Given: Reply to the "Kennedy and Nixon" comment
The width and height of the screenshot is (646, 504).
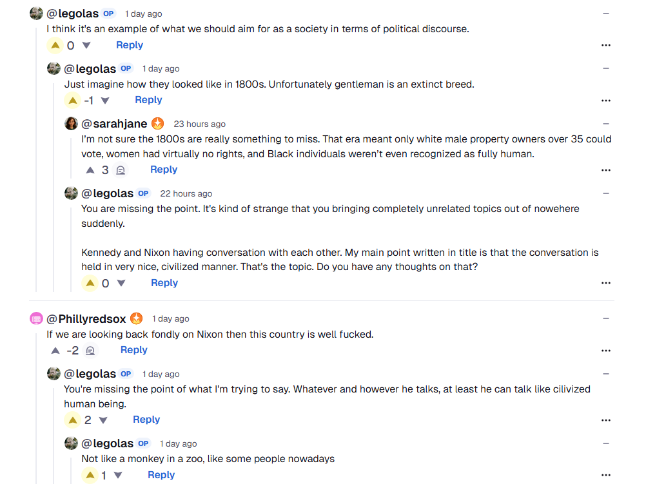Looking at the screenshot, I should 164,283.
